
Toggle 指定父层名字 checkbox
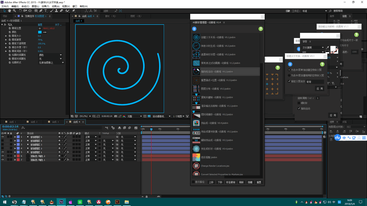click(289, 81)
